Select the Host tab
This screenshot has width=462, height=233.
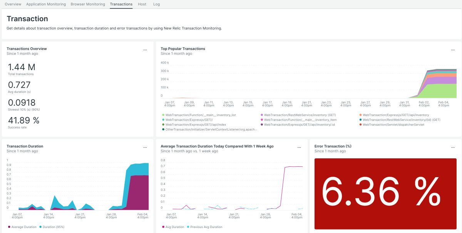[x=142, y=4]
